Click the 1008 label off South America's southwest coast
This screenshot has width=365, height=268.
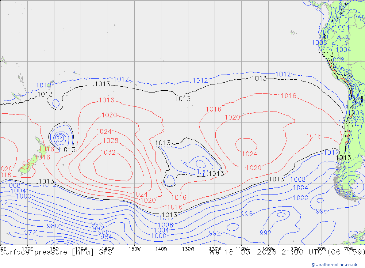298,180
